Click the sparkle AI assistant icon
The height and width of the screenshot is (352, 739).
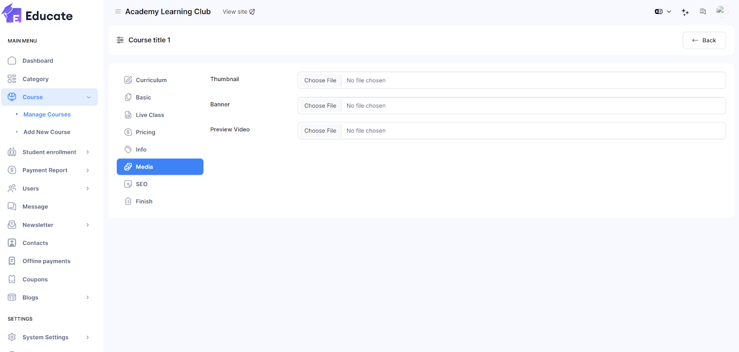[x=685, y=12]
